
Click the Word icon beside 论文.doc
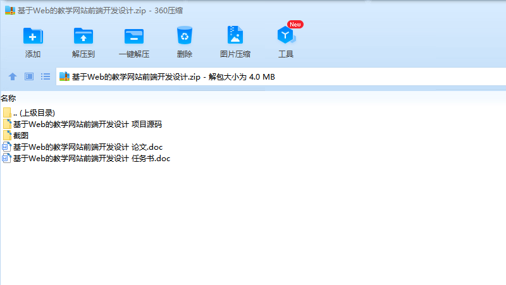(7, 147)
